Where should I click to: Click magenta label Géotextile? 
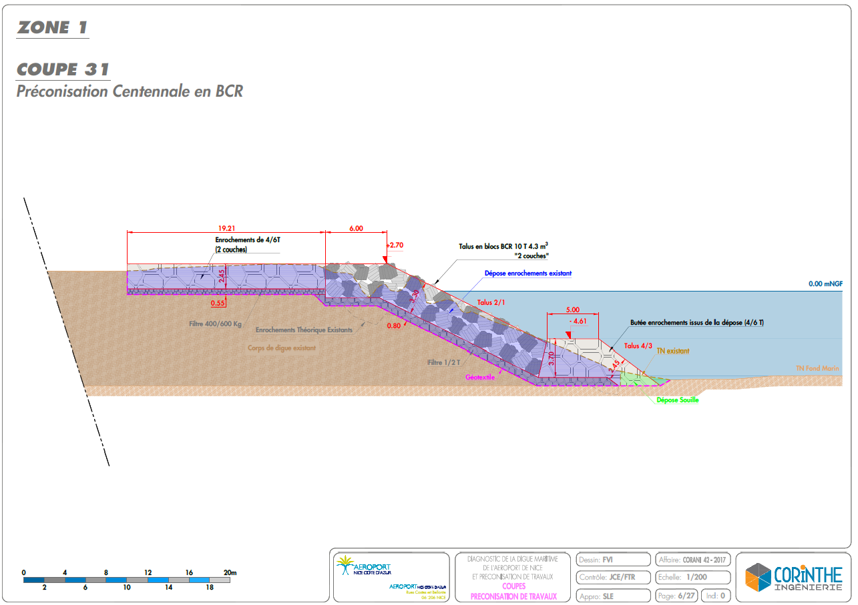click(480, 378)
